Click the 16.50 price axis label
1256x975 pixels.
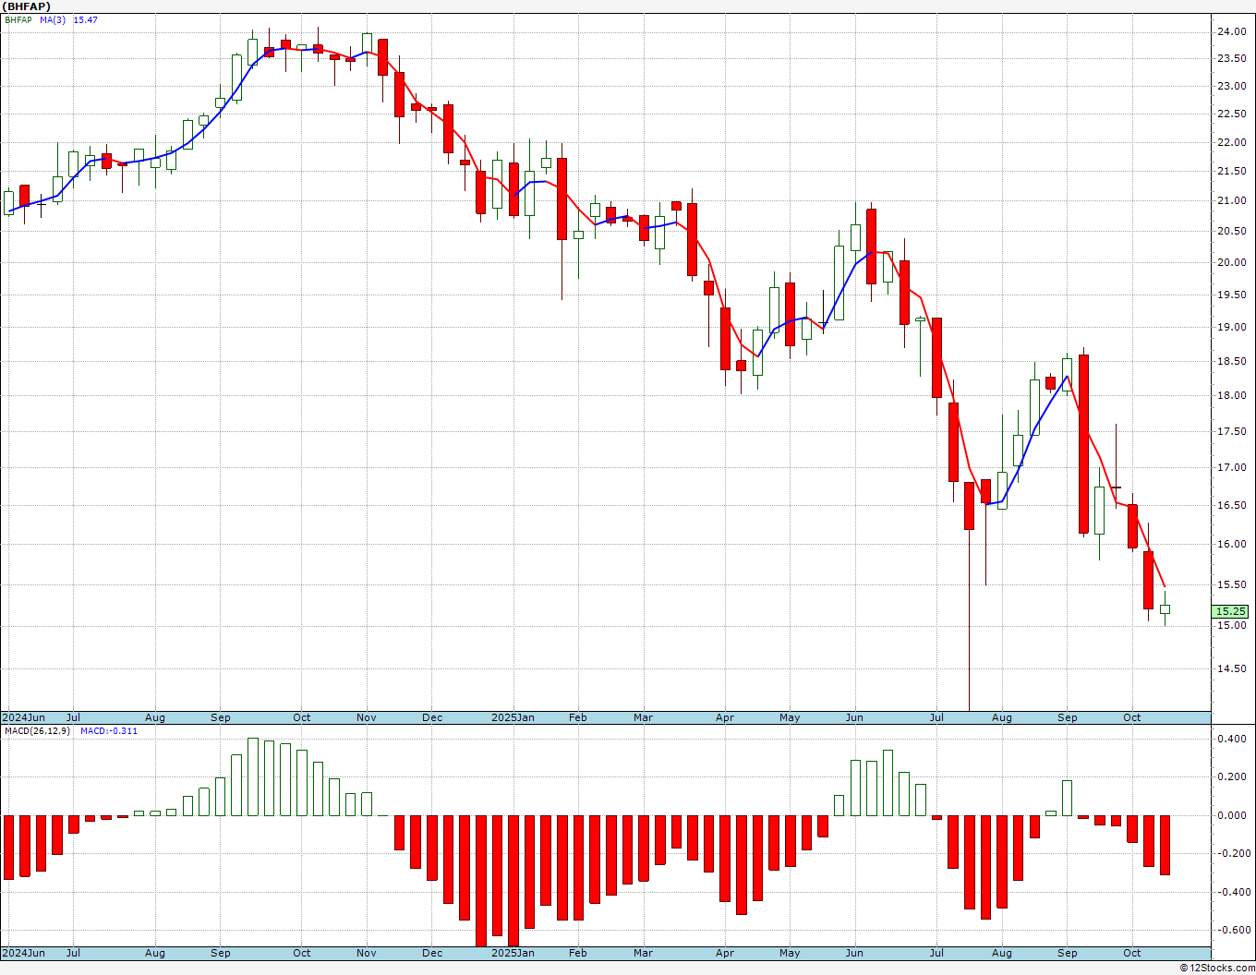coord(1232,505)
